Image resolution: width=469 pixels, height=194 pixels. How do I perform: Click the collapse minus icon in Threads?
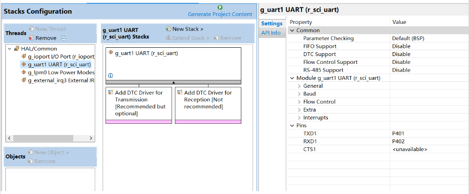[64, 38]
